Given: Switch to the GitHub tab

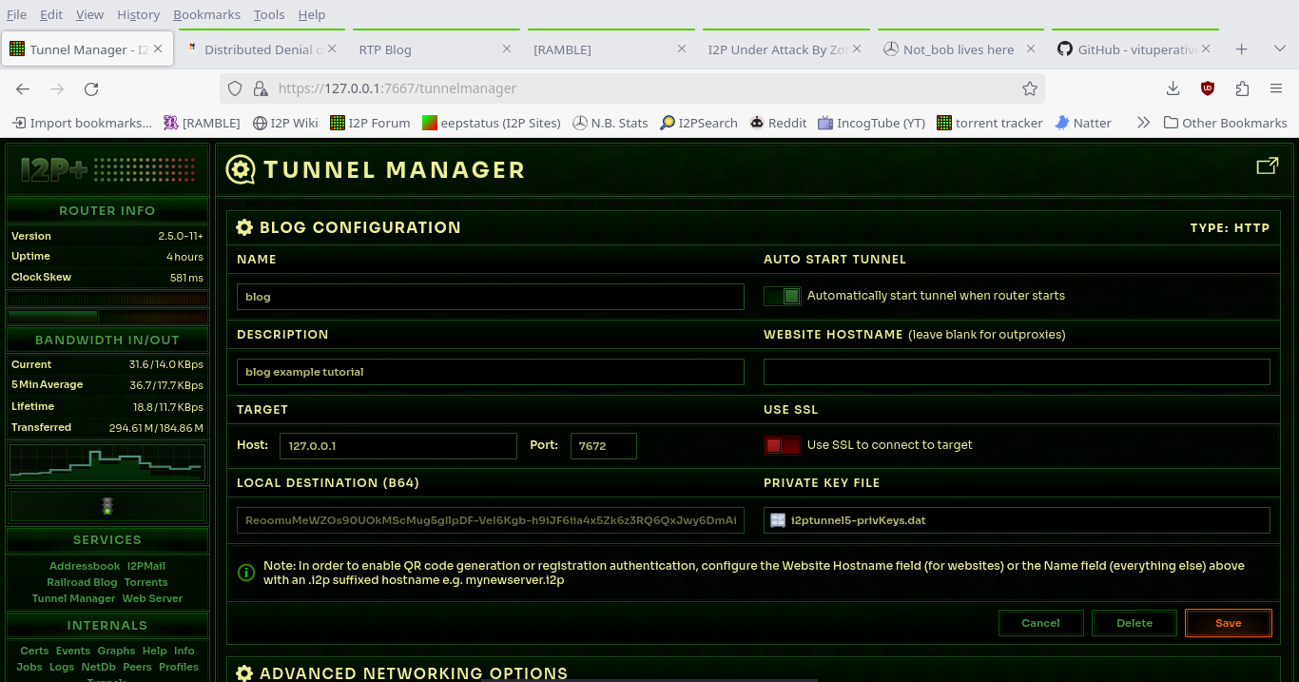Looking at the screenshot, I should 1135,49.
